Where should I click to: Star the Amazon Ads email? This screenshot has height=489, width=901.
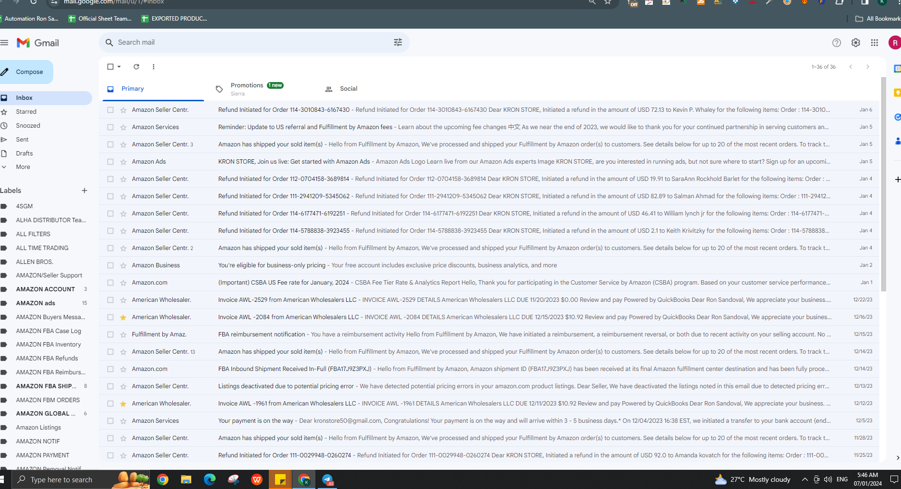pyautogui.click(x=123, y=162)
